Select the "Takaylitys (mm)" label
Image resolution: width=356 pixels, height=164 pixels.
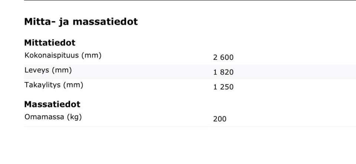[x=54, y=85]
